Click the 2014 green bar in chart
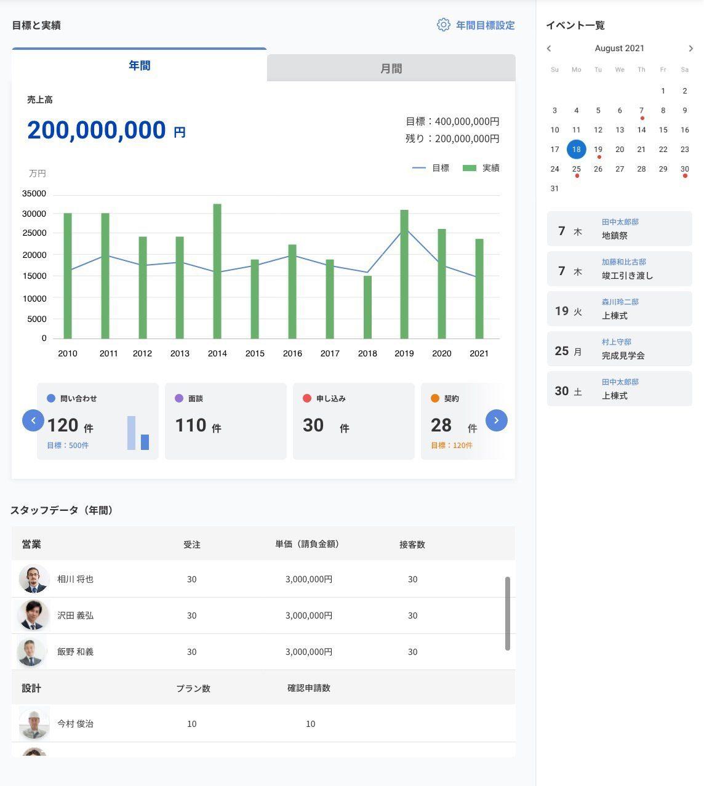The height and width of the screenshot is (786, 704). (217, 271)
